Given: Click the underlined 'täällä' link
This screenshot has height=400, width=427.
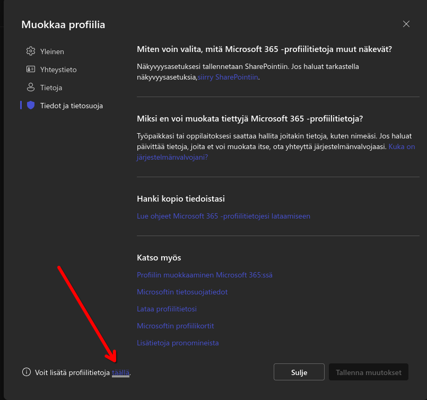Looking at the screenshot, I should point(120,372).
